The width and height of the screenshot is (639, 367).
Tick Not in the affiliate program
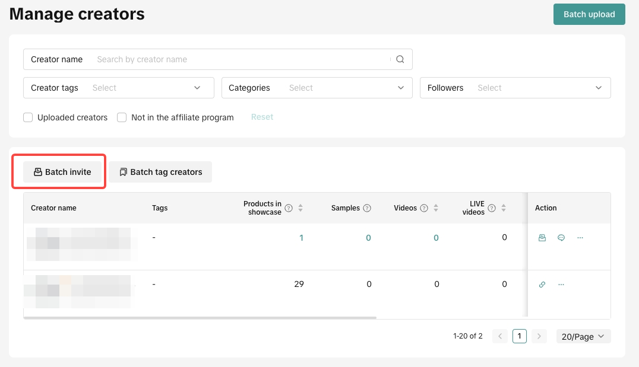click(122, 117)
